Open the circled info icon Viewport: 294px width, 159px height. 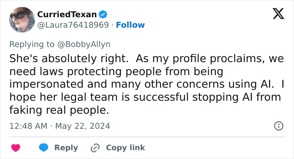click(x=278, y=126)
